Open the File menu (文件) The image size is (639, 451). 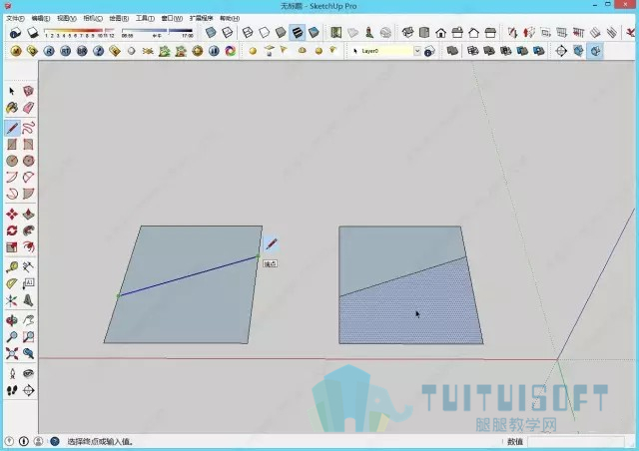coord(16,18)
